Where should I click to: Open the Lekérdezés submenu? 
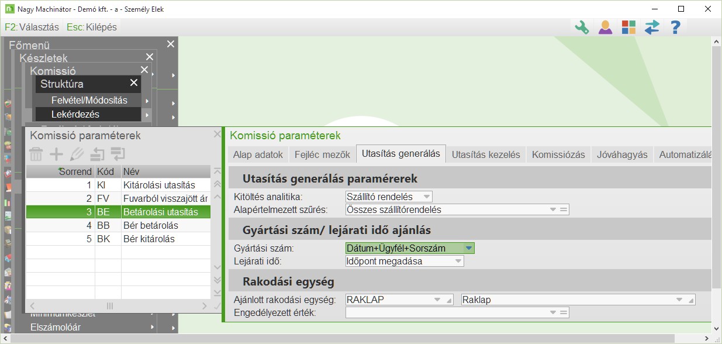pos(89,114)
